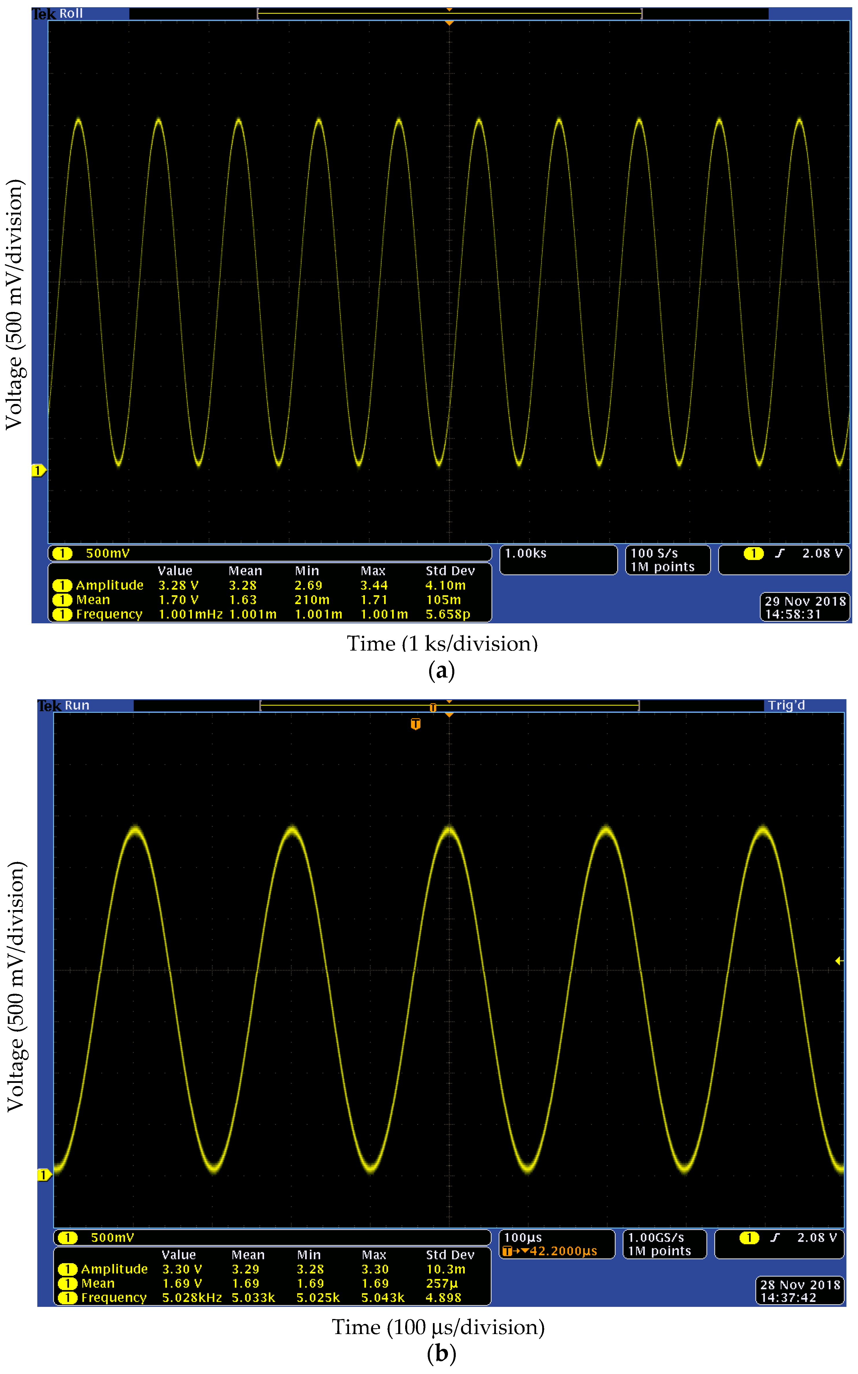This screenshot has width=858, height=1374.
Task: Click the Std Dev value 257µ
Action: (x=442, y=1284)
